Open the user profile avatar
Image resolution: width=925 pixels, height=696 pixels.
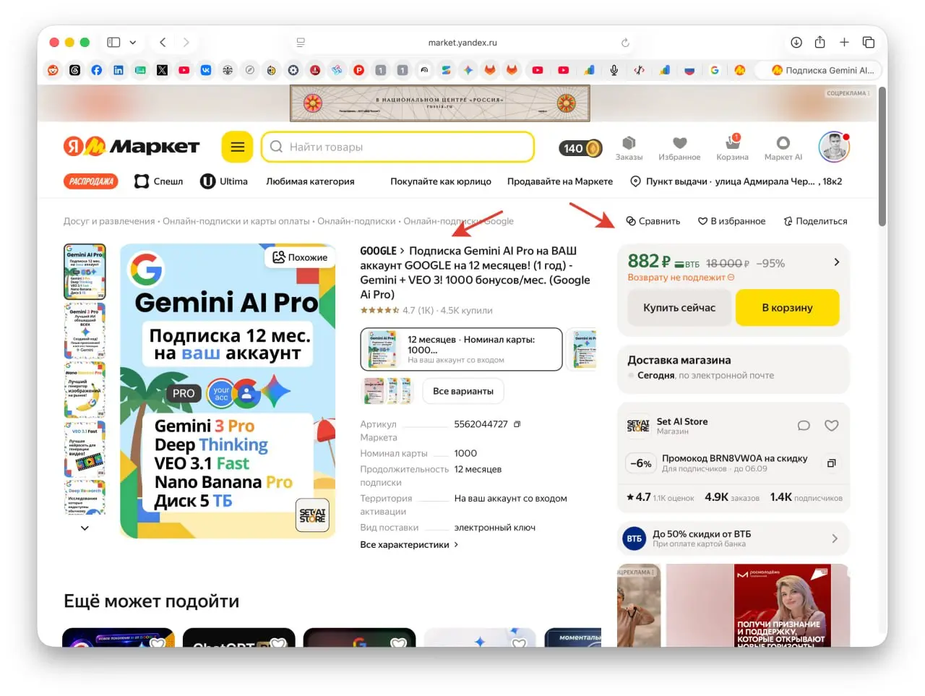[x=834, y=147]
